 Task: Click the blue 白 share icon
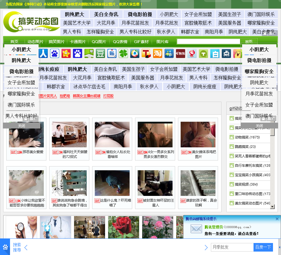(x=215, y=53)
